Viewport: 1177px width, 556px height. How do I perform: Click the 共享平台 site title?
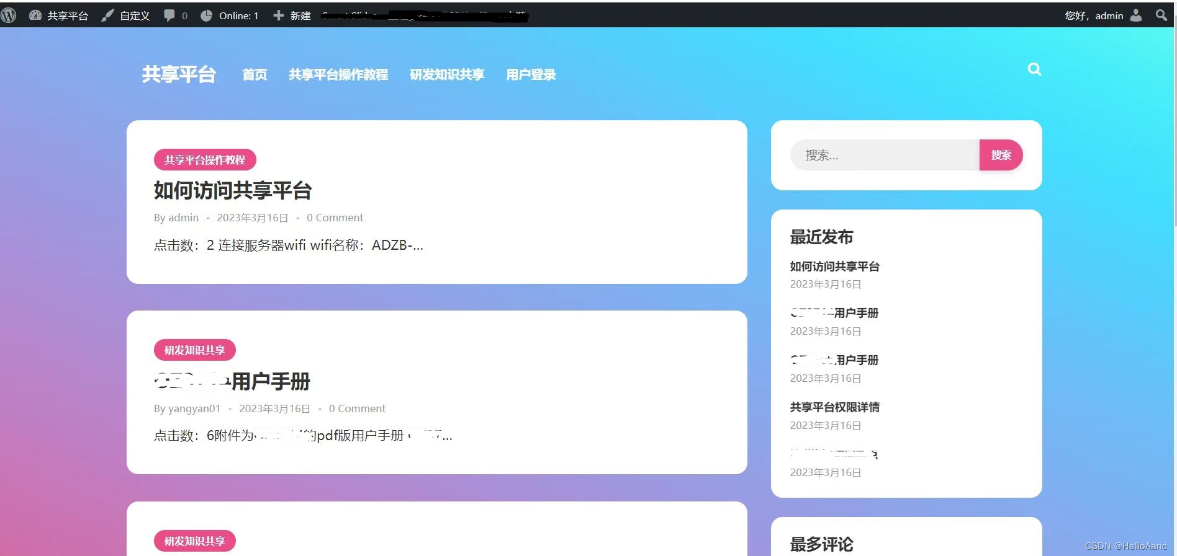tap(179, 74)
